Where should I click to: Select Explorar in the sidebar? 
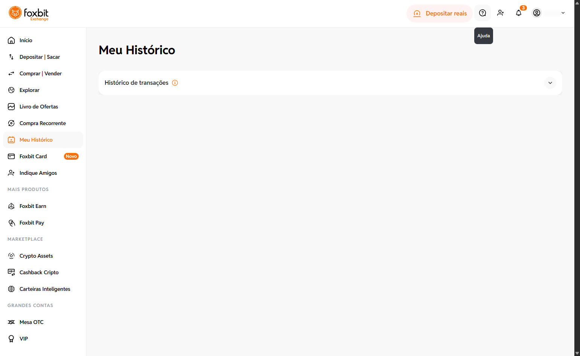point(43,90)
